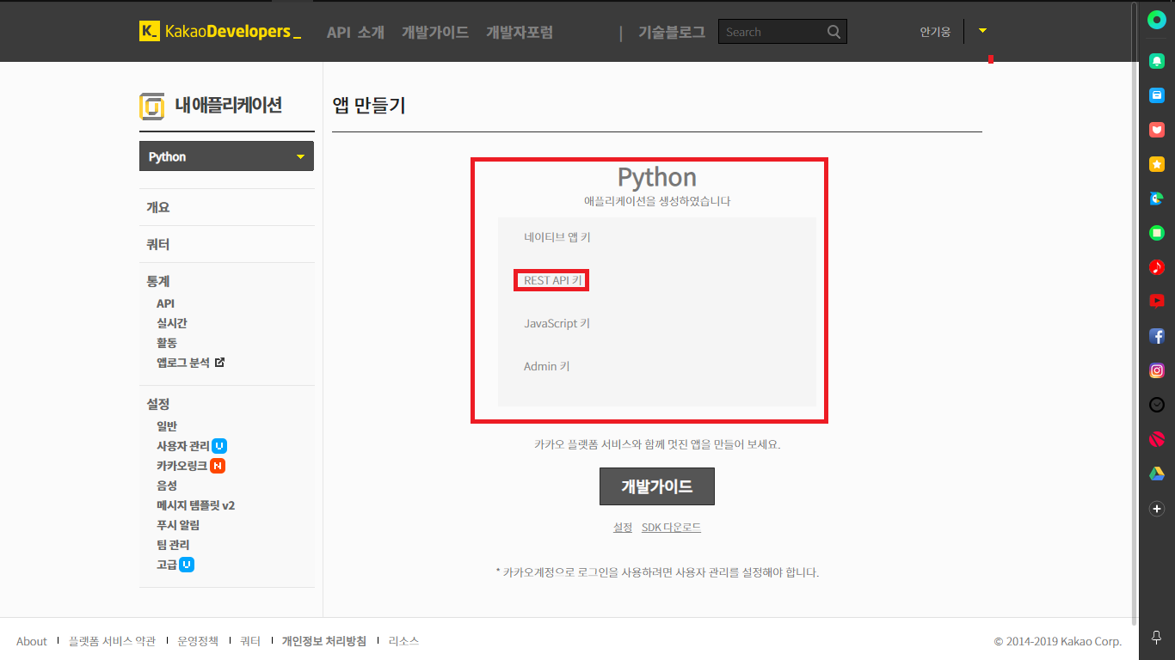Click the REST API 키 label
Screen dimensions: 1175x660
point(553,280)
